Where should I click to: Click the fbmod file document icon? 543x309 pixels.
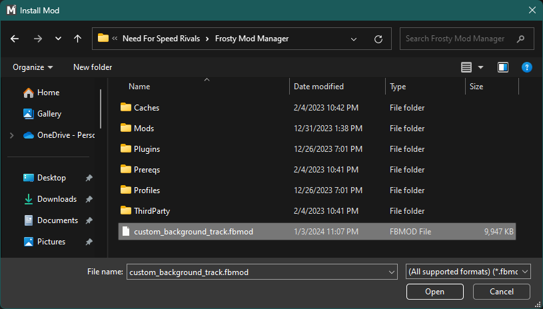point(126,232)
